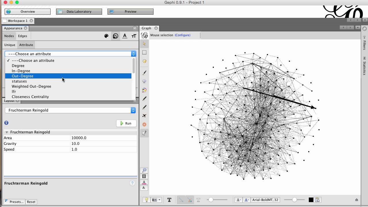
Task: Center graph with the magnifier icon
Action: point(144,170)
